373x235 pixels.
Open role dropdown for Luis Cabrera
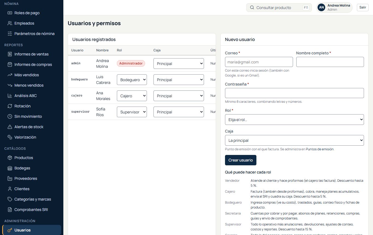(132, 80)
